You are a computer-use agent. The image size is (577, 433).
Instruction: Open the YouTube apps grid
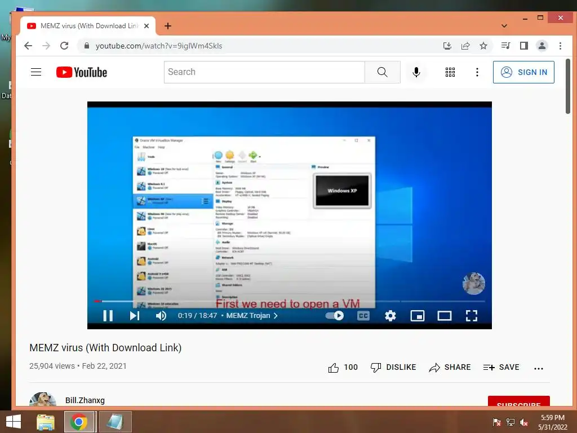[x=450, y=72]
